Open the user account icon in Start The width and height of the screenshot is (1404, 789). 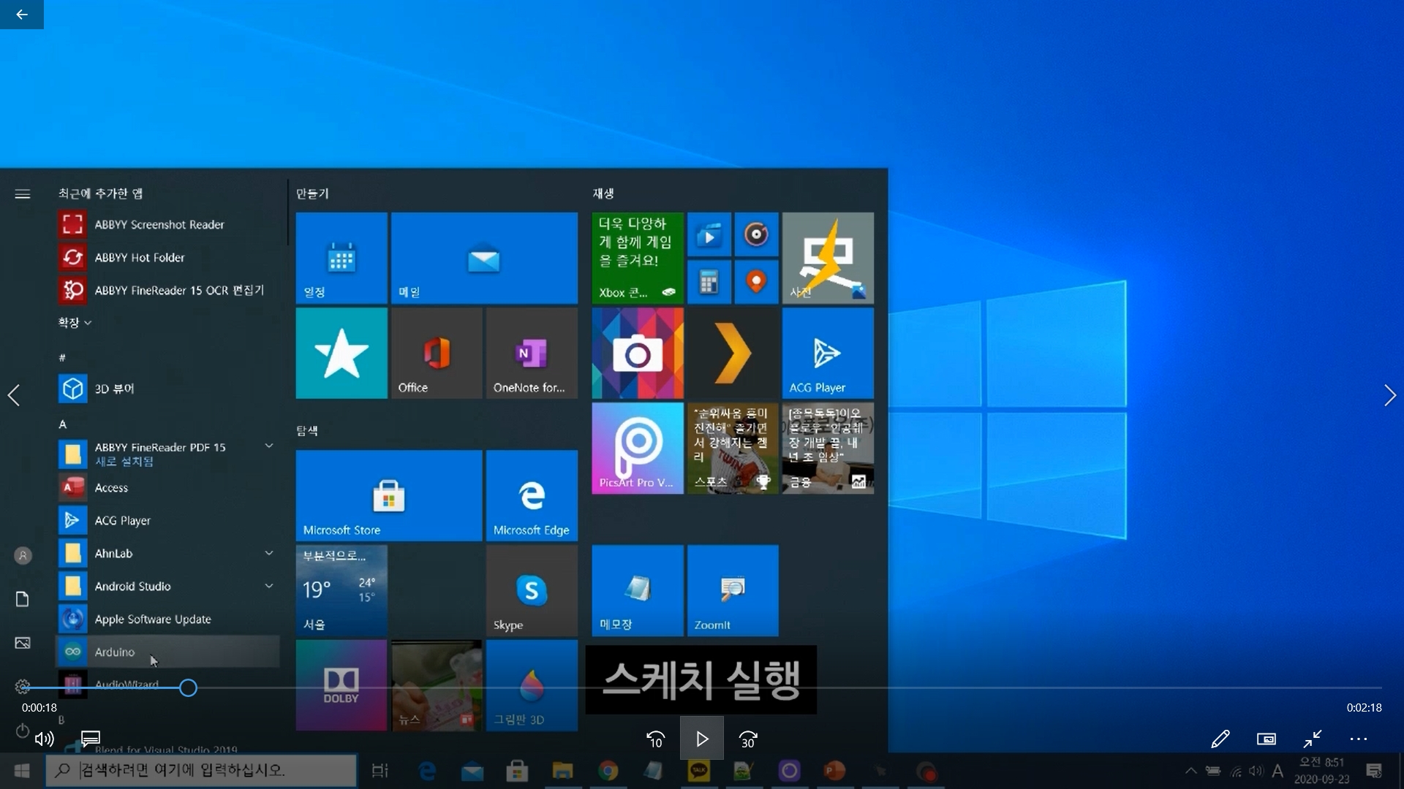coord(23,555)
